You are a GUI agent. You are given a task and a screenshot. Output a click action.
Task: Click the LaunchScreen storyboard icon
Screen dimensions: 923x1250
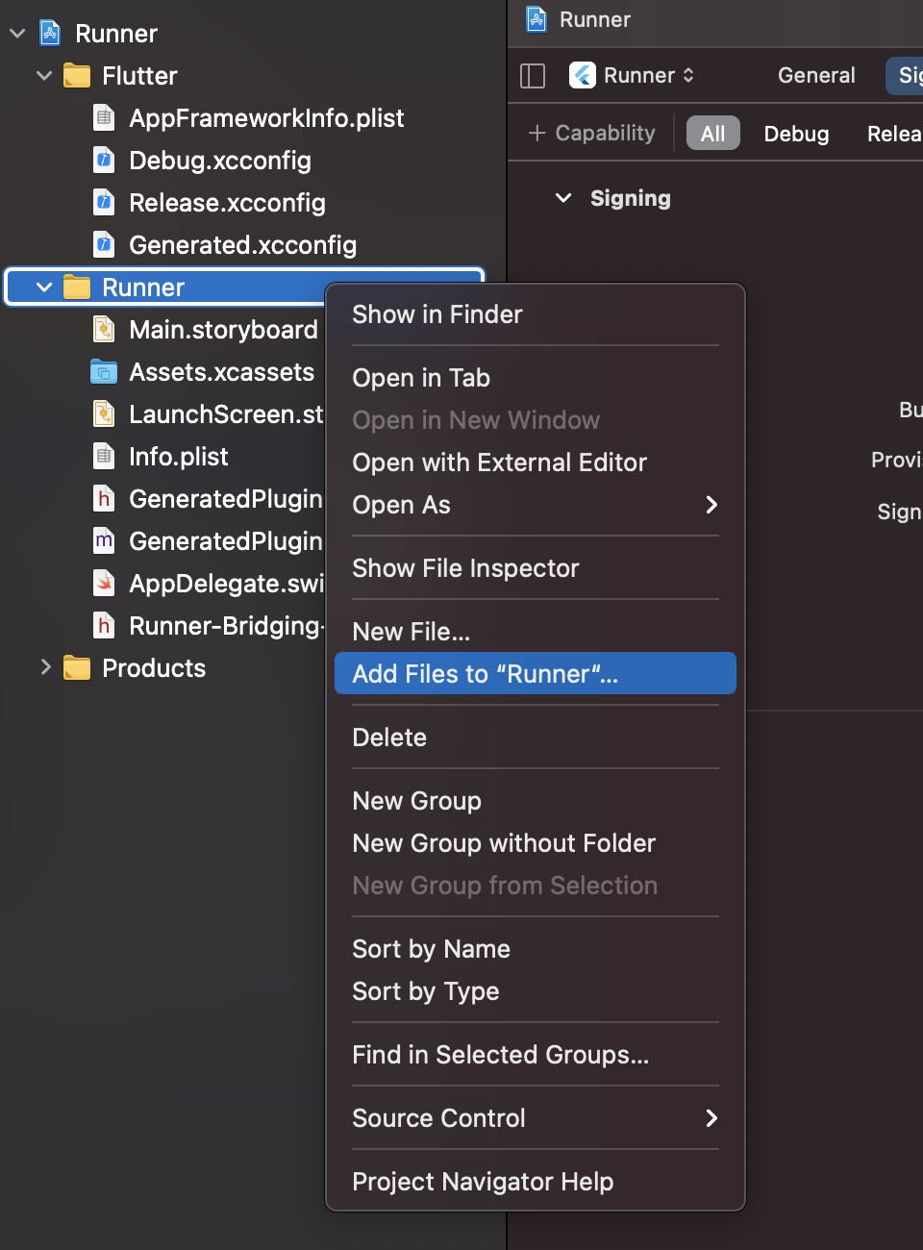104,413
